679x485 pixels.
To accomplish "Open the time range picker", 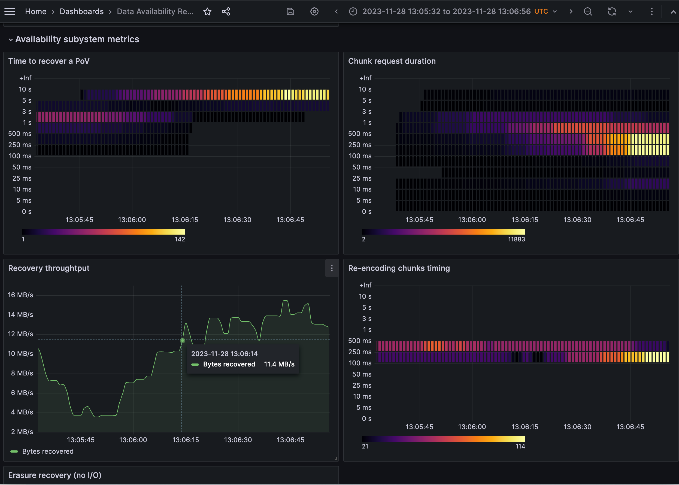I will coord(452,12).
